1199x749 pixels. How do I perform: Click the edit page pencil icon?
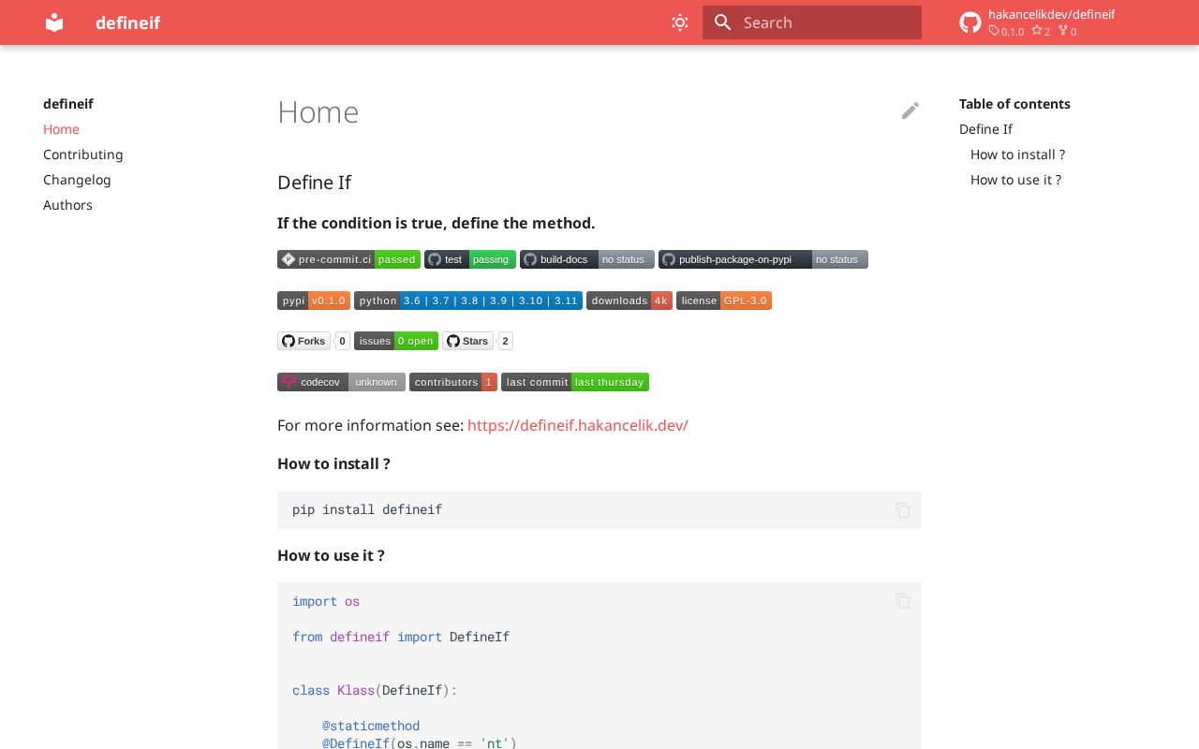(x=910, y=110)
